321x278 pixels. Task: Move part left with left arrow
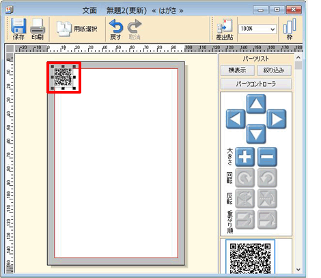pyautogui.click(x=236, y=119)
